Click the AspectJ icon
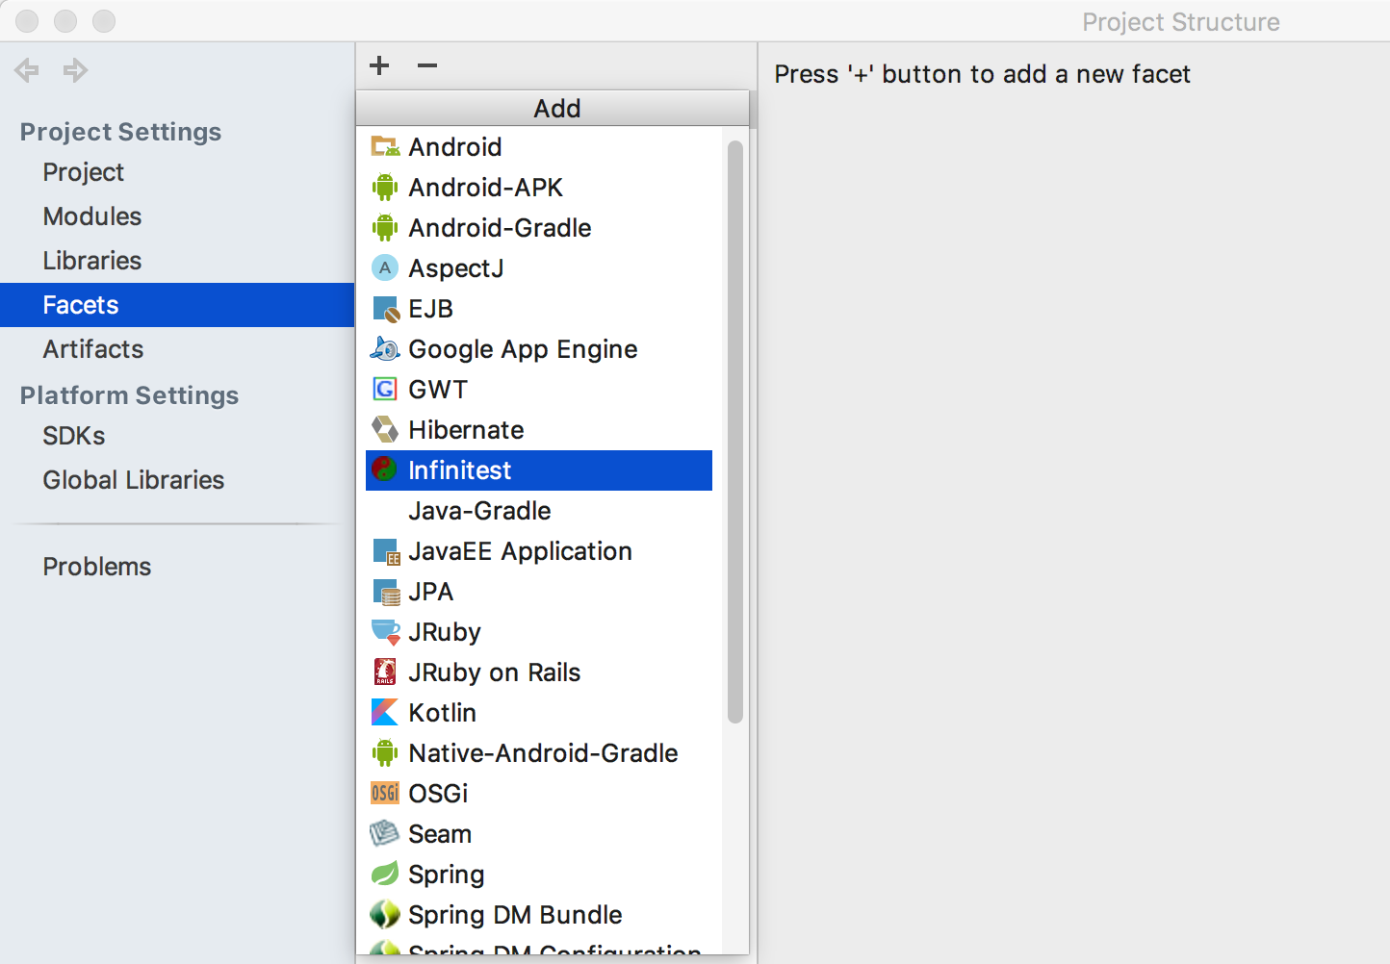This screenshot has height=964, width=1390. [x=385, y=267]
